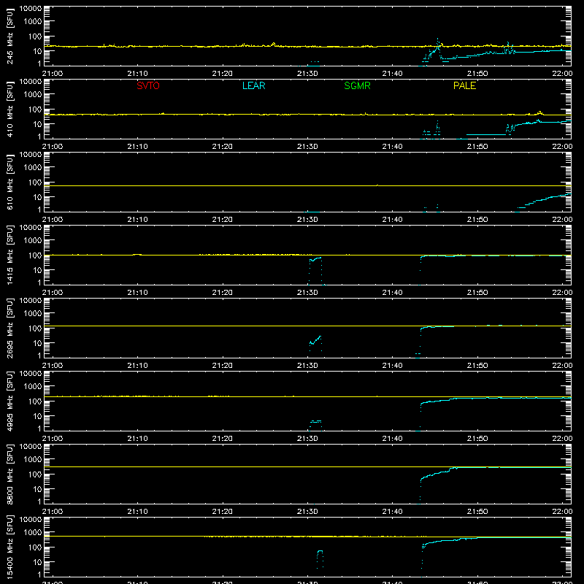Click the 10 tick of the 15400 MHz panel

tap(37, 562)
